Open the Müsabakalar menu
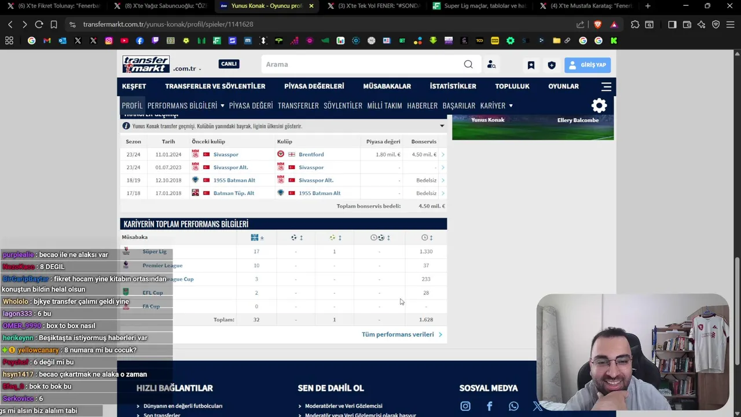741x417 pixels. click(387, 86)
